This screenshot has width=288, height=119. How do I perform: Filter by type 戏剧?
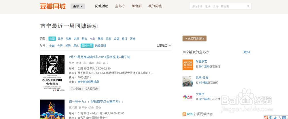[x=69, y=39]
